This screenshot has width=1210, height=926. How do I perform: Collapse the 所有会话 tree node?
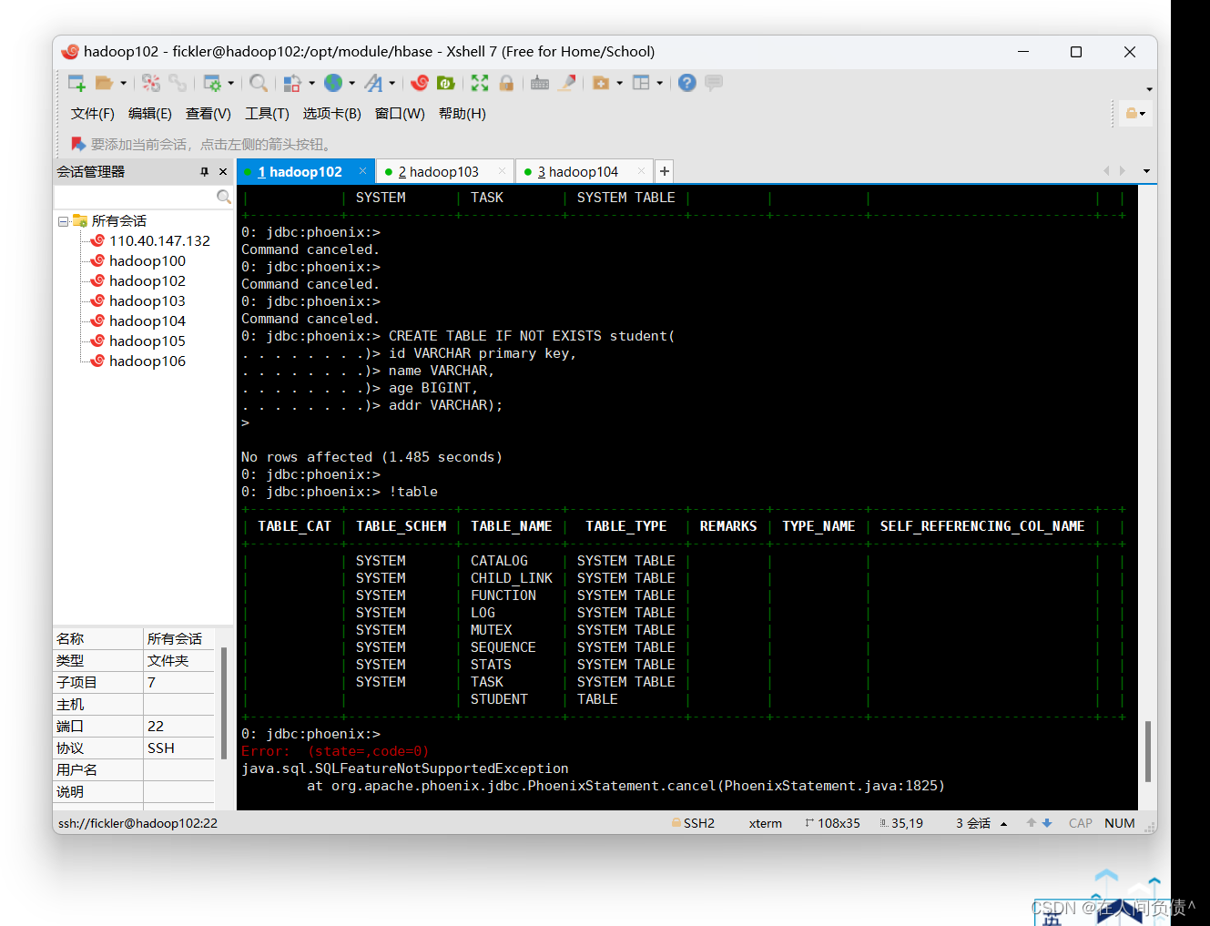(63, 220)
